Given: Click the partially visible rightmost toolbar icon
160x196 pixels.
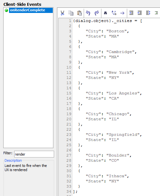Looking at the screenshot, I should coord(156,13).
